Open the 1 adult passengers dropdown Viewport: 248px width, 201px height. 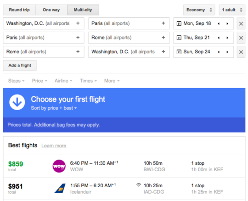pos(232,10)
